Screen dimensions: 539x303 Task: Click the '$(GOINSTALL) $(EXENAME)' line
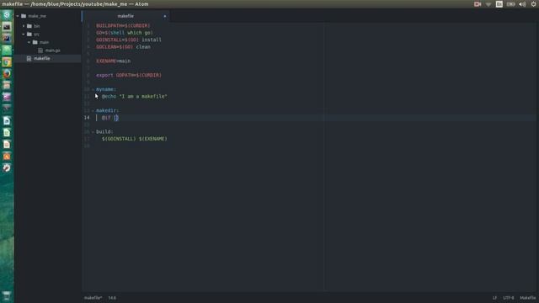(x=135, y=139)
